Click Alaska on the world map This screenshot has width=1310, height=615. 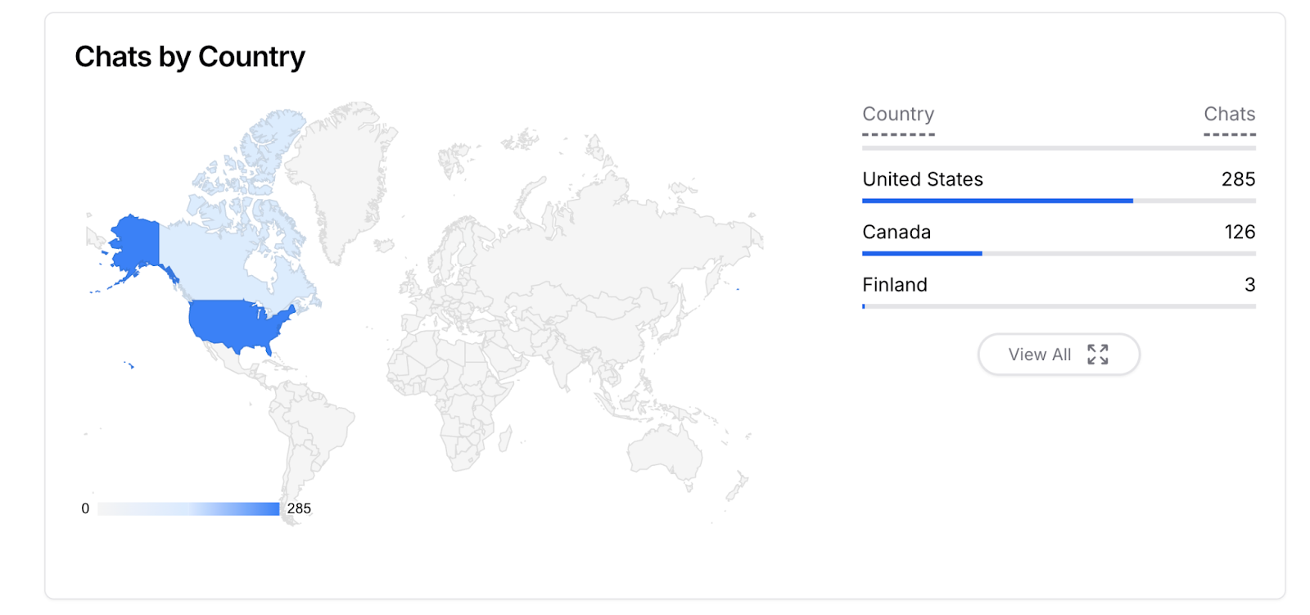pyautogui.click(x=137, y=242)
